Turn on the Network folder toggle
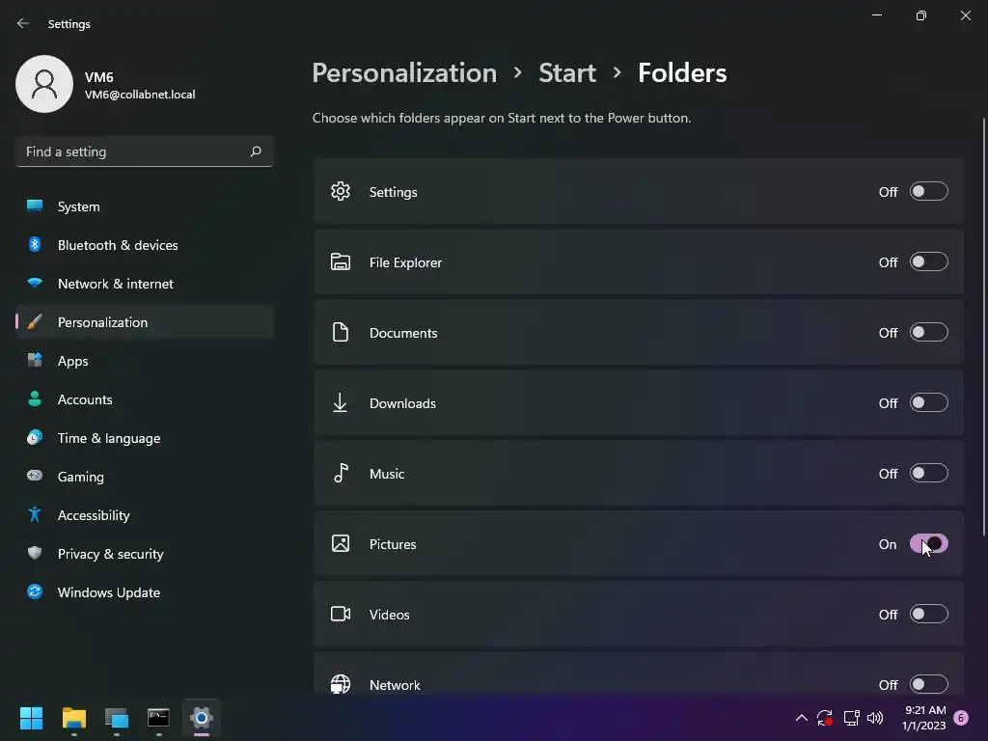This screenshot has height=741, width=988. (x=928, y=684)
